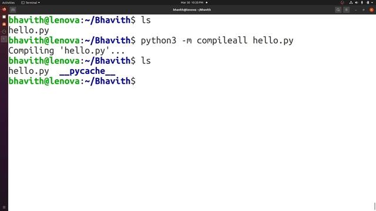Image resolution: width=376 pixels, height=211 pixels.
Task: Open Ubuntu Software from the dock
Action: (x=4, y=24)
